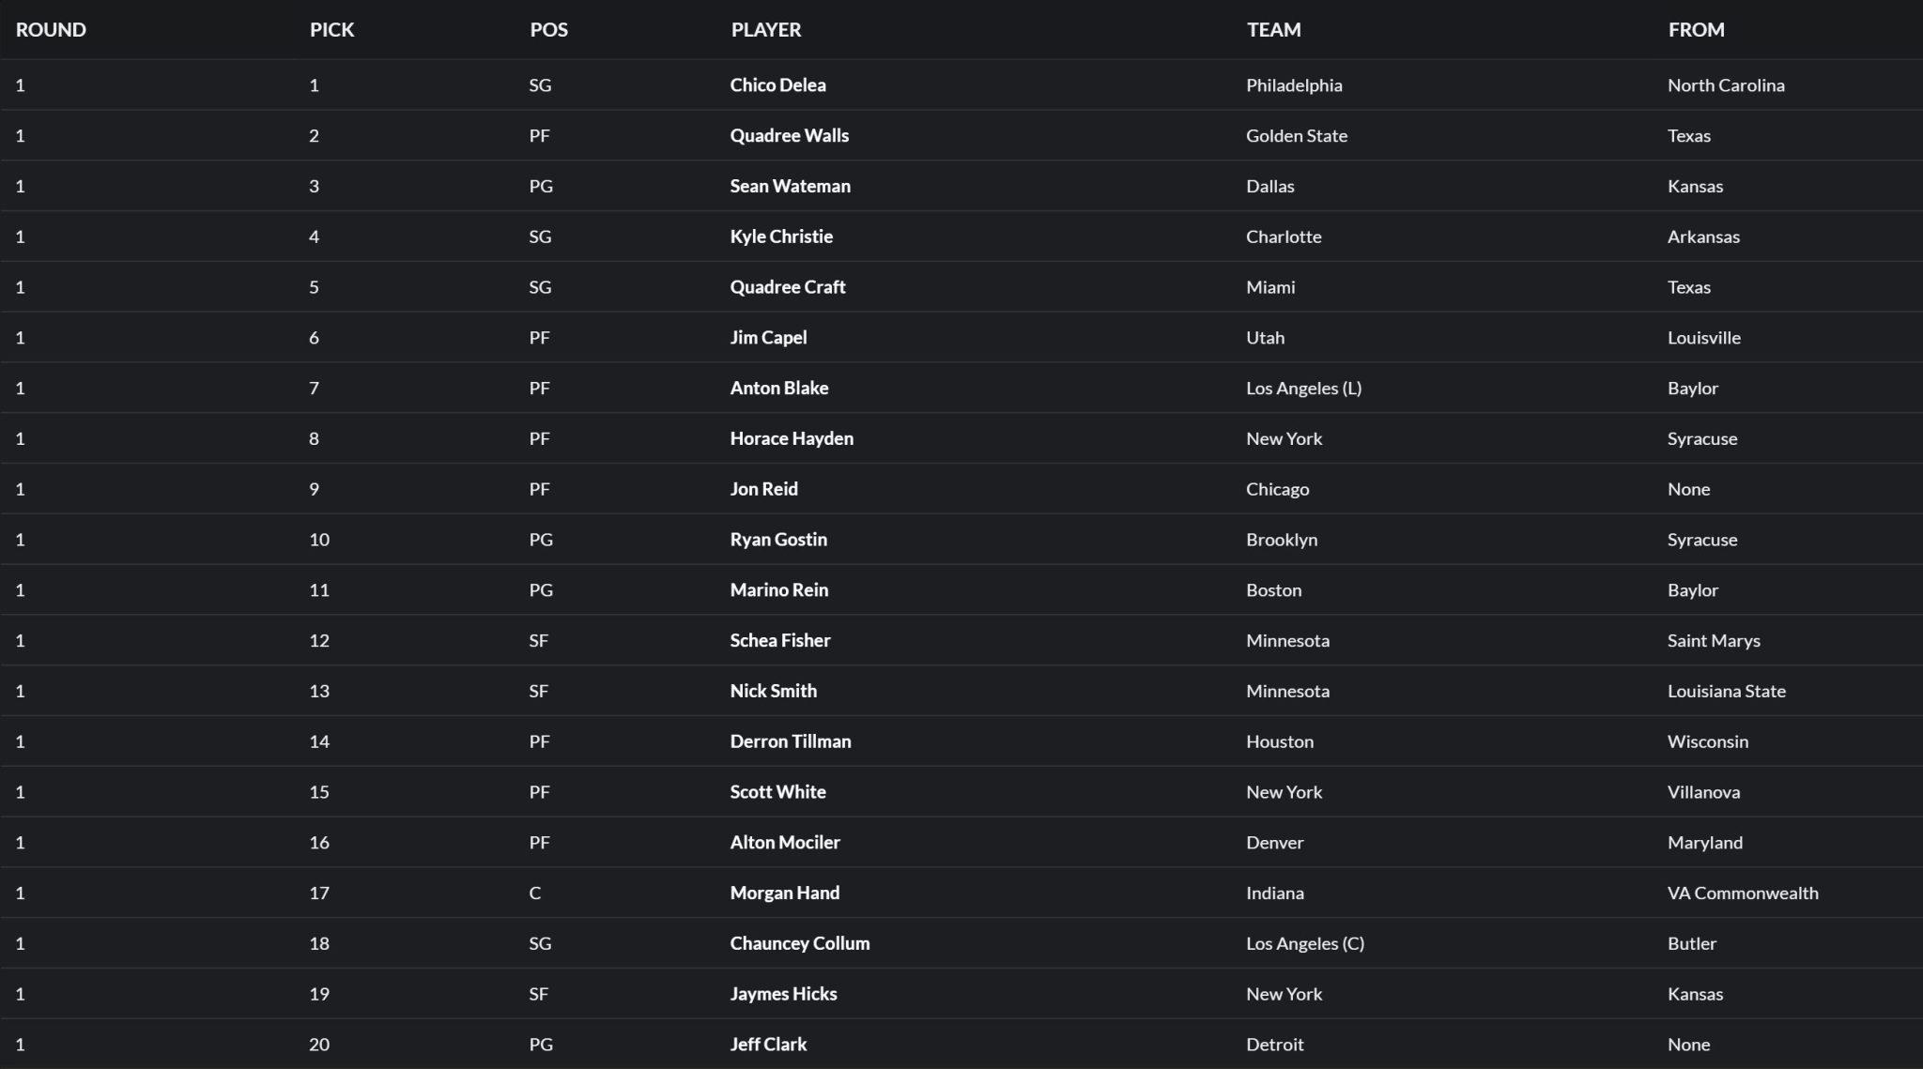Click the VA Commonwealth college cell
The height and width of the screenshot is (1069, 1923).
coord(1742,893)
